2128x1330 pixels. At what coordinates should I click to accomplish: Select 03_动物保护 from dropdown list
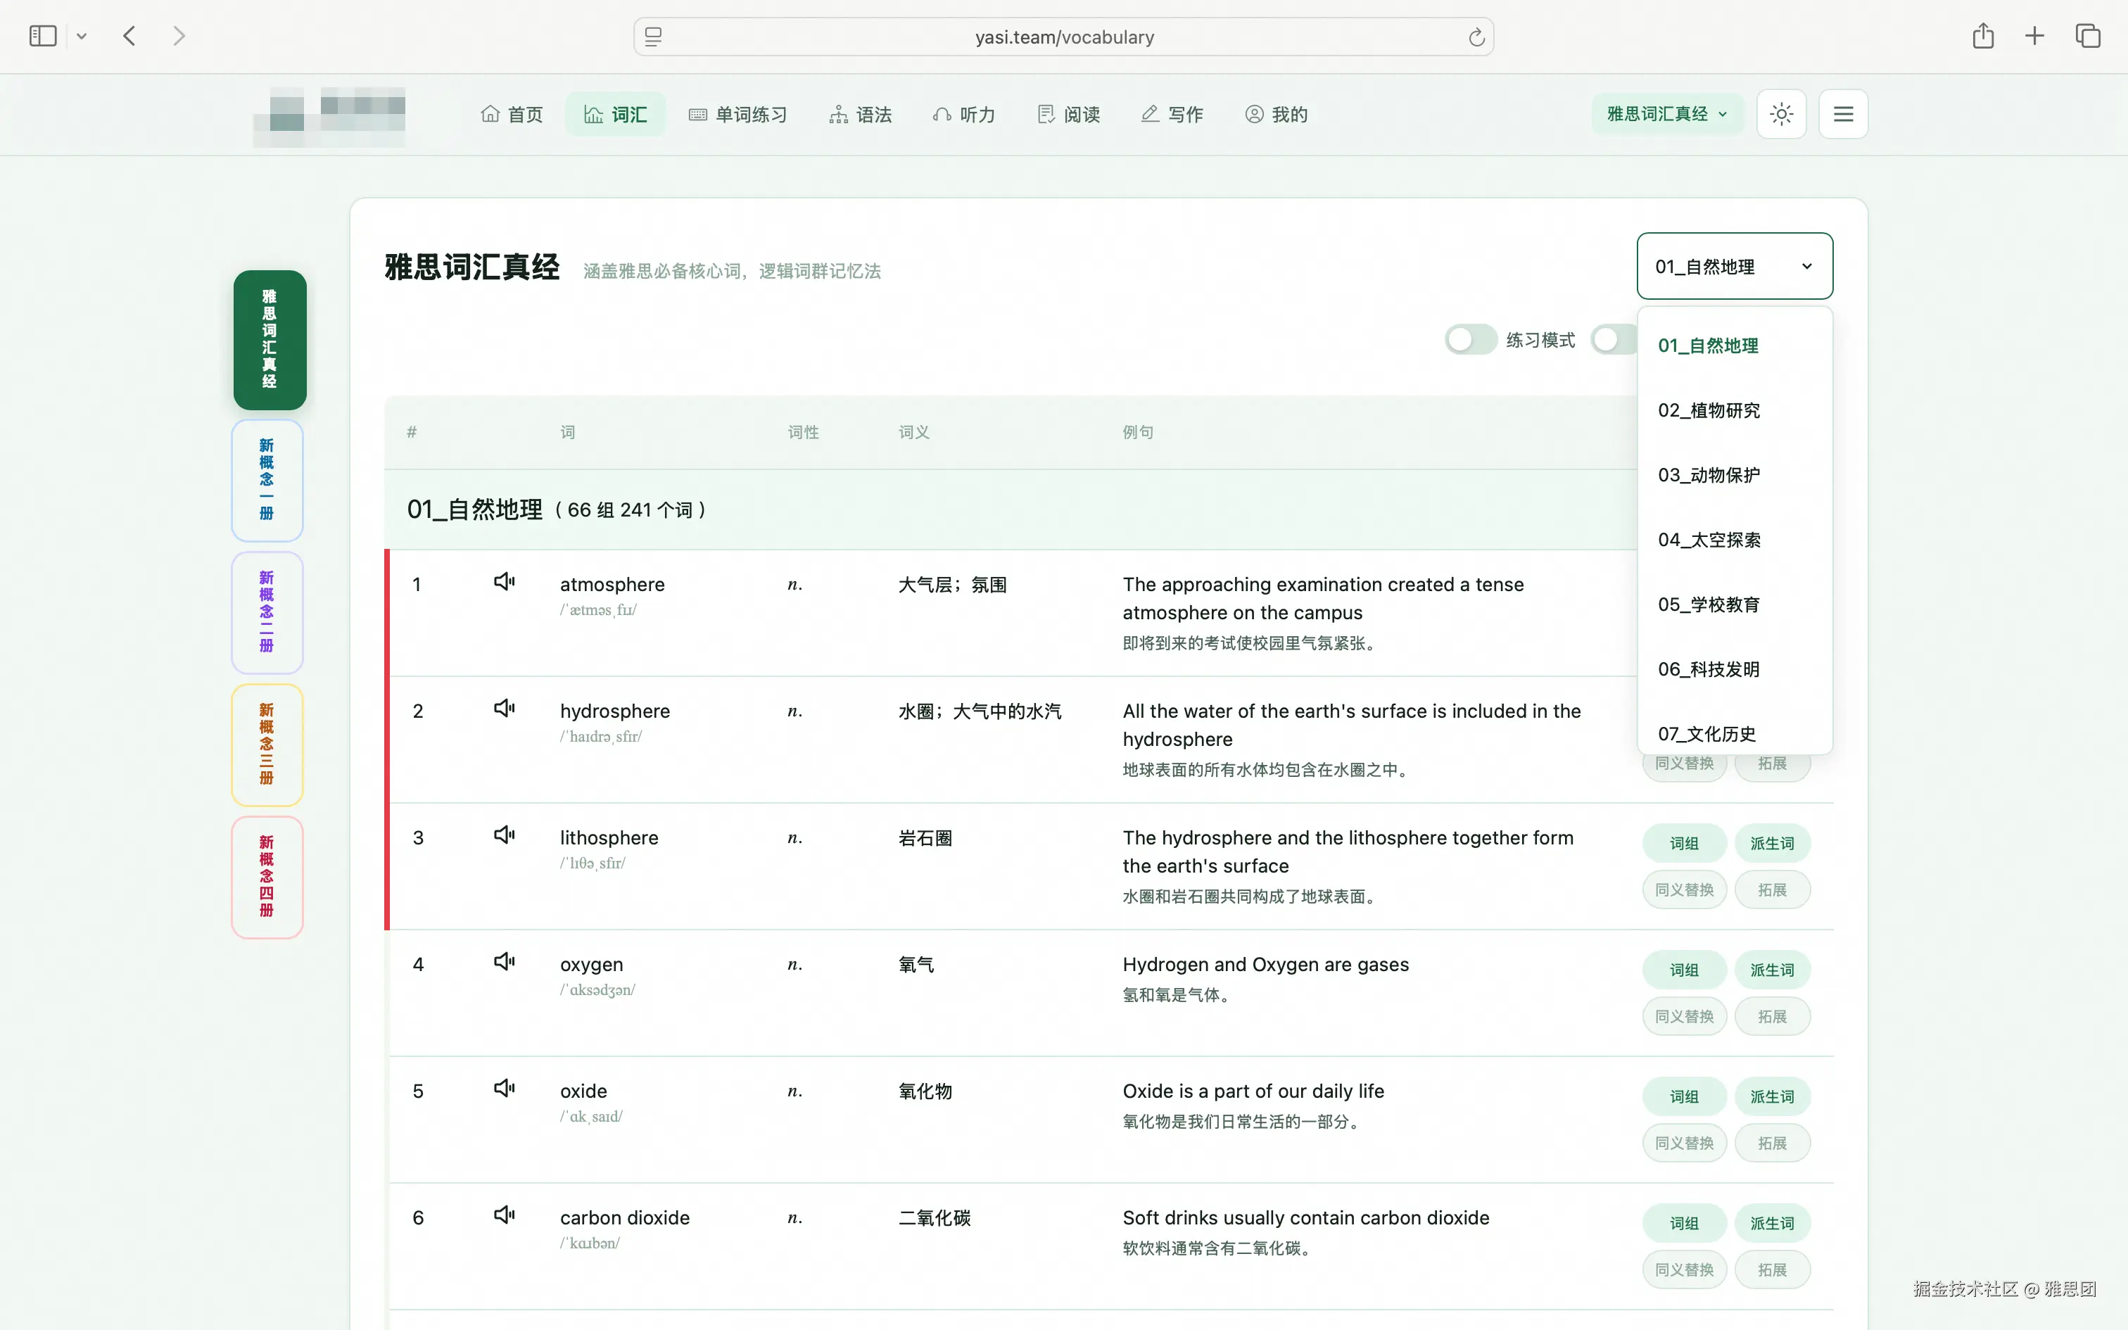1734,475
